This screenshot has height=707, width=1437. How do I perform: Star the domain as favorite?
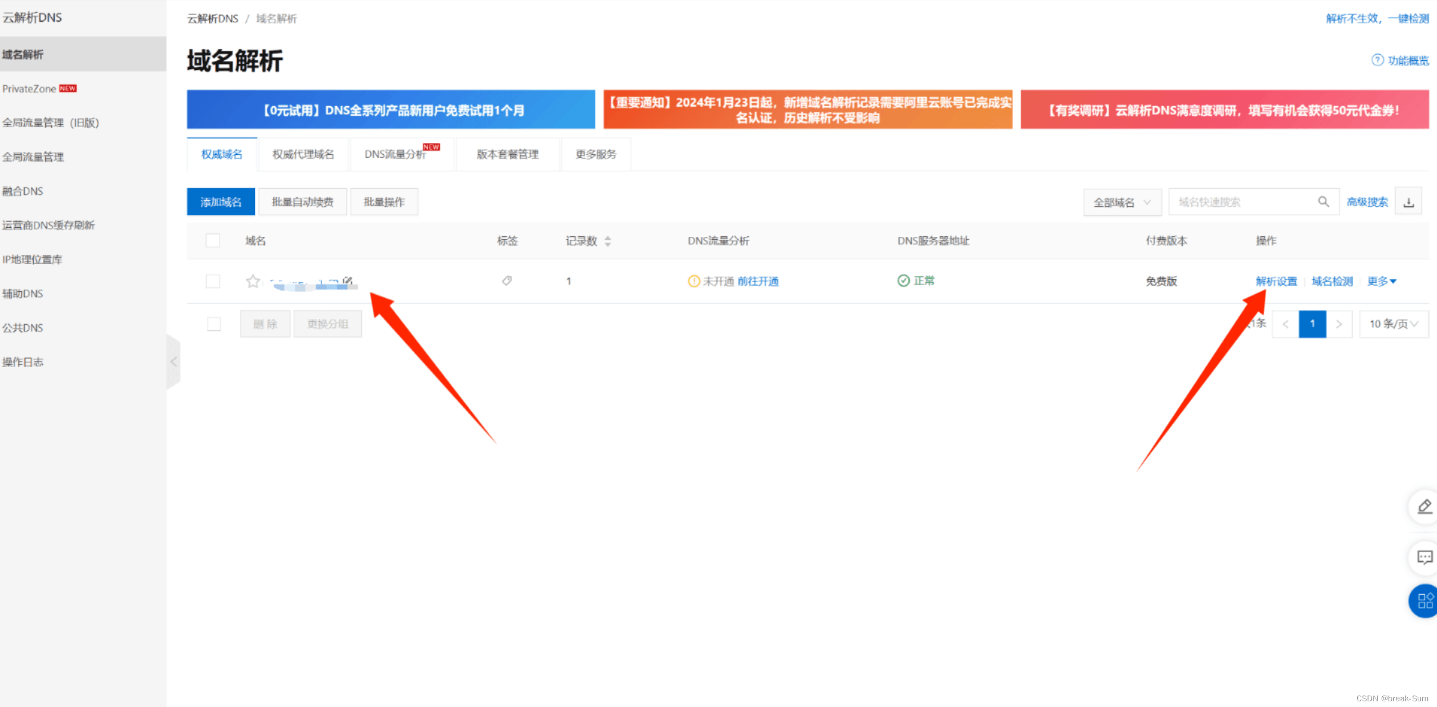pos(253,281)
